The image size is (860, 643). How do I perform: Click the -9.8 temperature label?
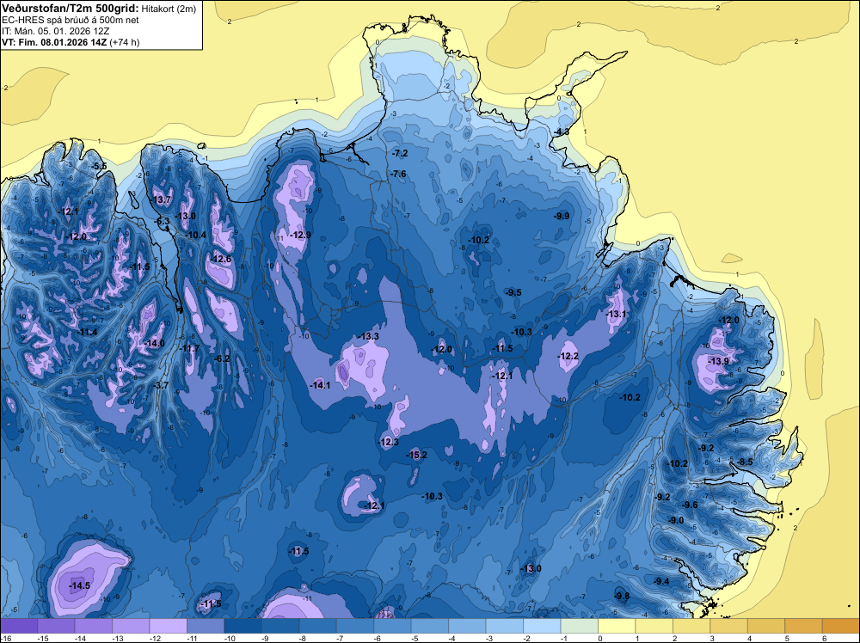click(622, 596)
